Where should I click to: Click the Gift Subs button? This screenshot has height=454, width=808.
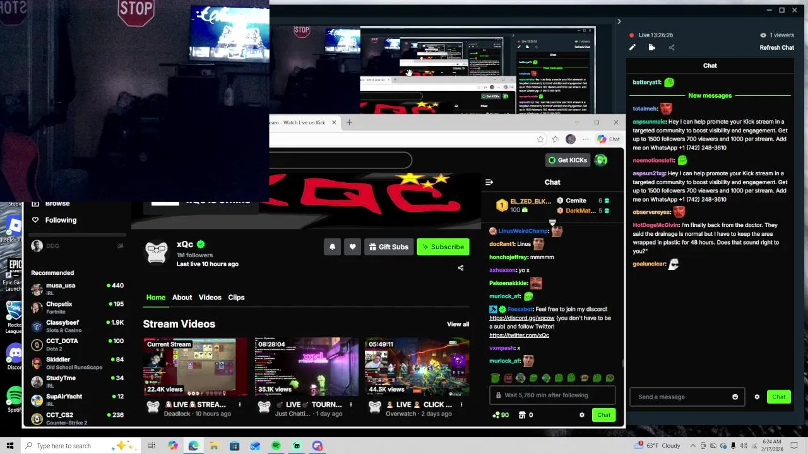[389, 247]
